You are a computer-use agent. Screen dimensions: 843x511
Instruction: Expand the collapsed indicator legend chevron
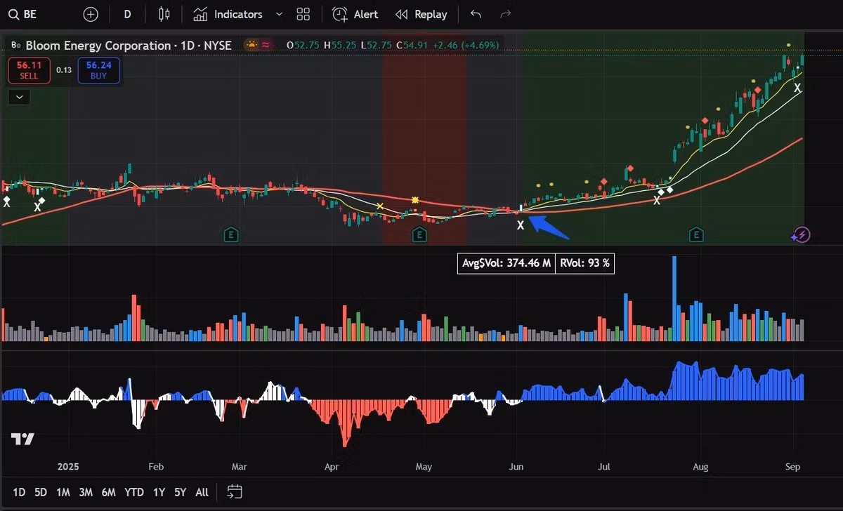[x=18, y=97]
